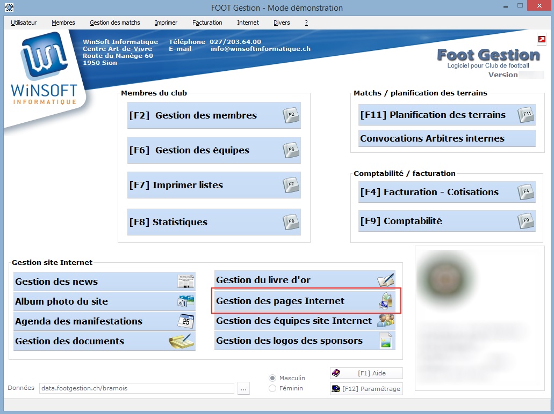Screen dimensions: 554x414
Task: Open [F9] Comptabilité
Action: pos(447,221)
